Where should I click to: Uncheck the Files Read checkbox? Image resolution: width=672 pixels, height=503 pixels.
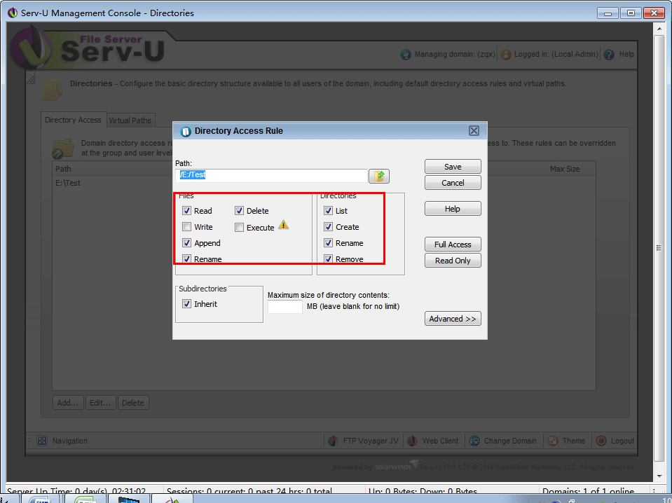(186, 210)
